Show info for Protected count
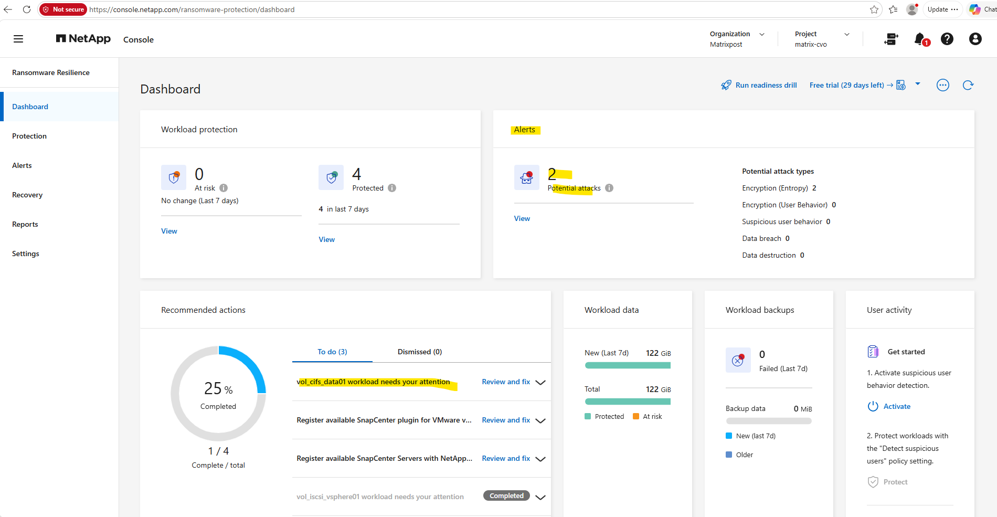 392,188
